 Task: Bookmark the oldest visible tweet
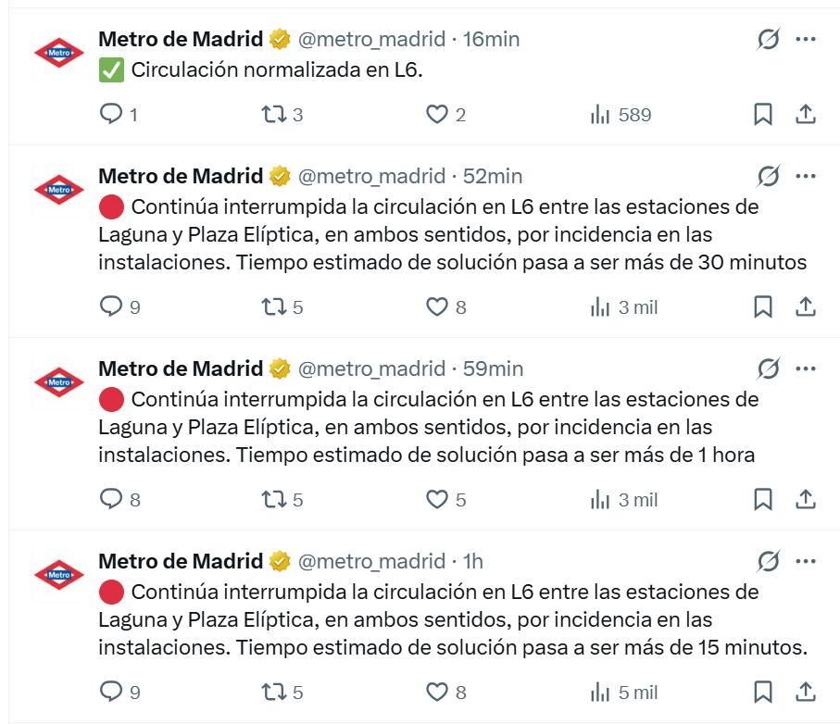763,692
